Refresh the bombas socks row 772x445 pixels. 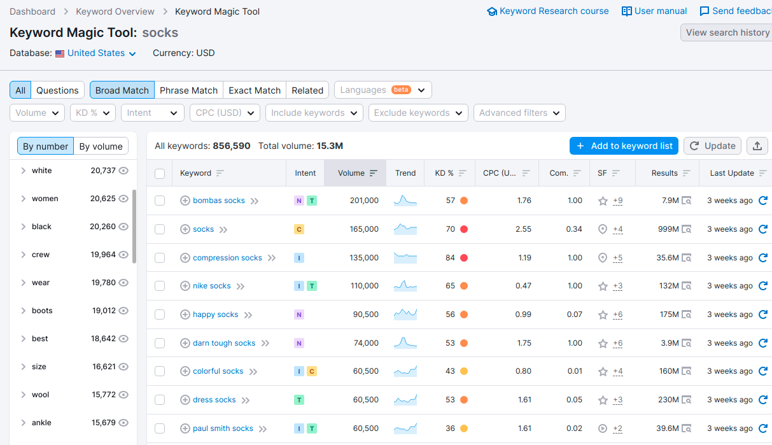point(763,201)
